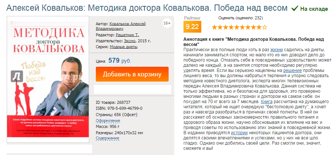Screen dimensions: 335x155
Task: Click the жизни link in annotation
Action: [277, 49]
